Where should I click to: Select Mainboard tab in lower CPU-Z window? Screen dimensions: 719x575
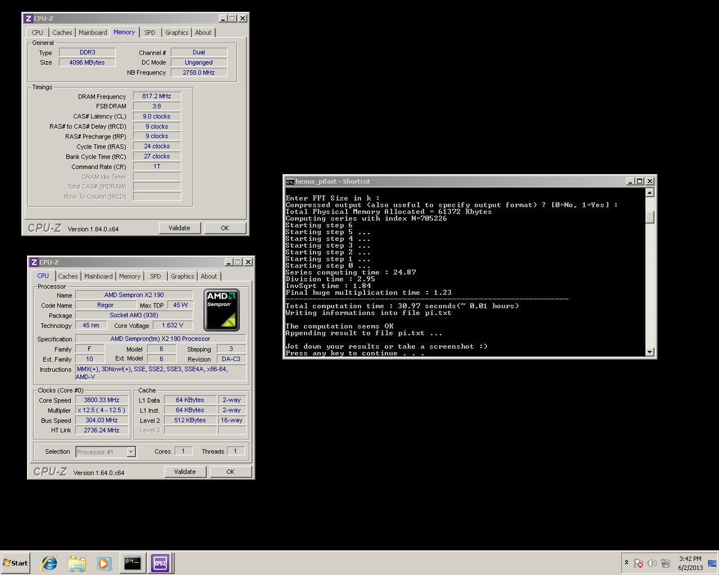pos(98,276)
